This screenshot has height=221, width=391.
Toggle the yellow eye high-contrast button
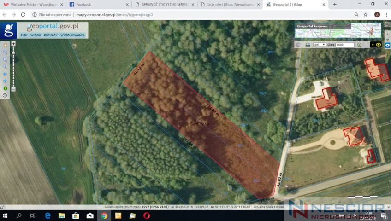point(376,45)
